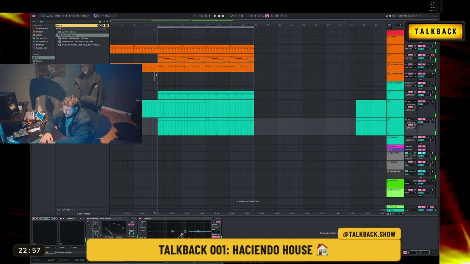Clear the browser search field
Viewport: 470px width, 264px height.
100,22
